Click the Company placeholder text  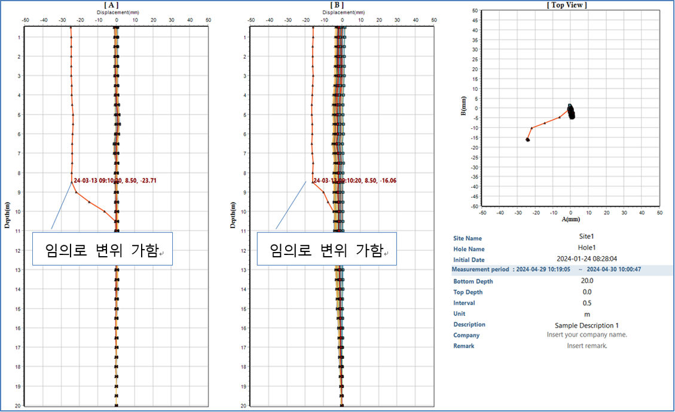click(x=587, y=334)
